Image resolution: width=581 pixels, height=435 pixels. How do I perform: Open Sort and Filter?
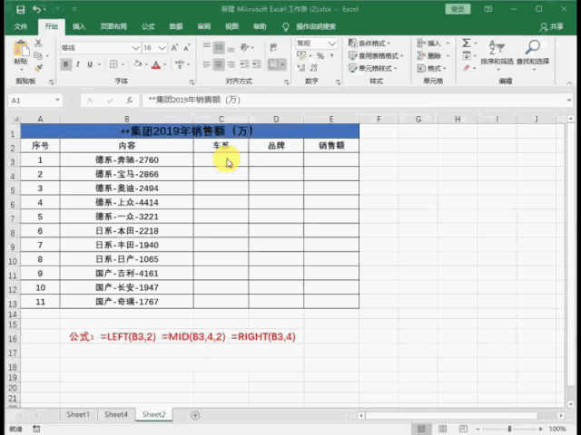point(497,54)
